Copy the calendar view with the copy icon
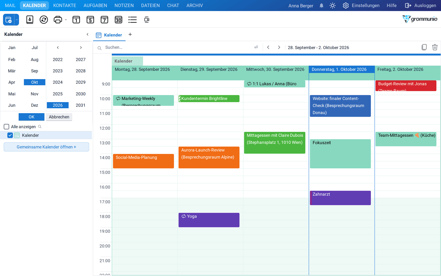 click(x=424, y=47)
